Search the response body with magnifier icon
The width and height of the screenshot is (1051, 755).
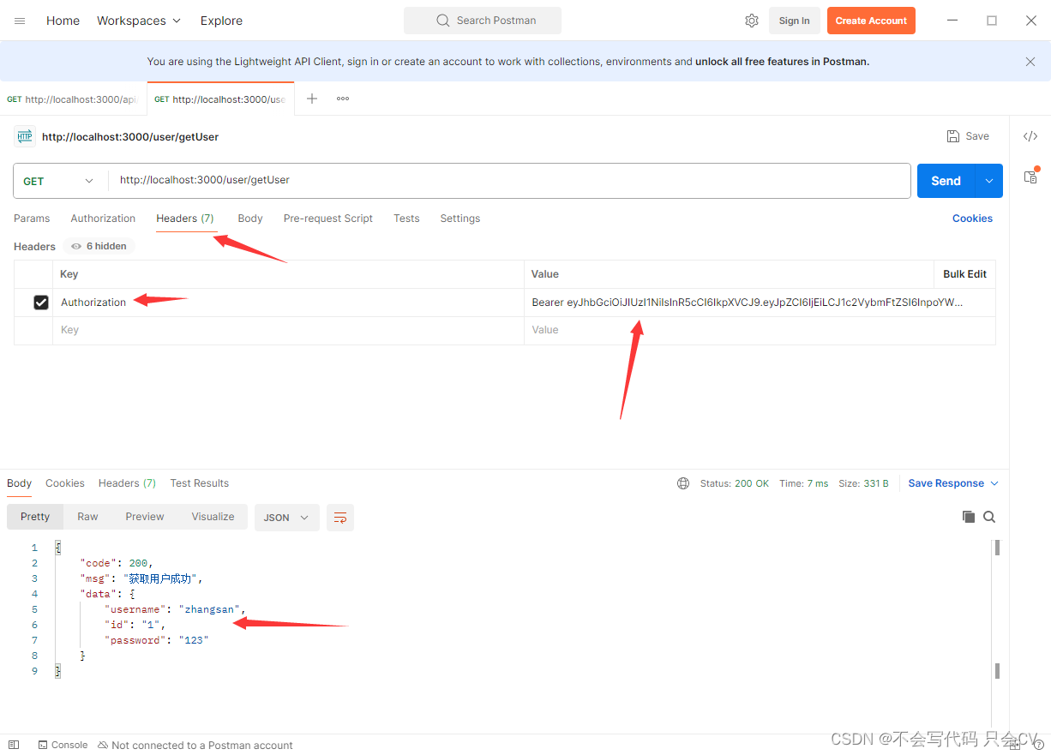click(989, 517)
